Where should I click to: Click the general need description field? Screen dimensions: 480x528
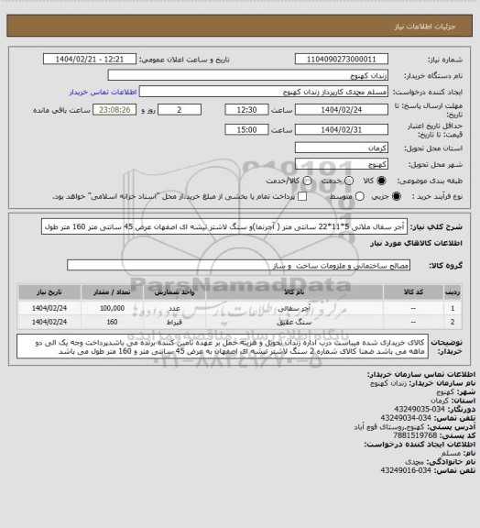[x=224, y=226]
